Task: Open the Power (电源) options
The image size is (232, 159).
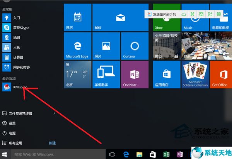Action: pos(9,133)
